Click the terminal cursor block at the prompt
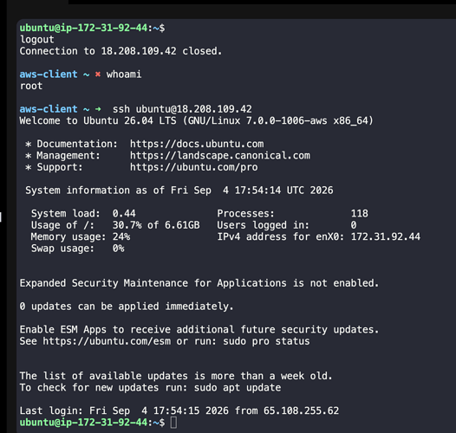 tap(173, 423)
